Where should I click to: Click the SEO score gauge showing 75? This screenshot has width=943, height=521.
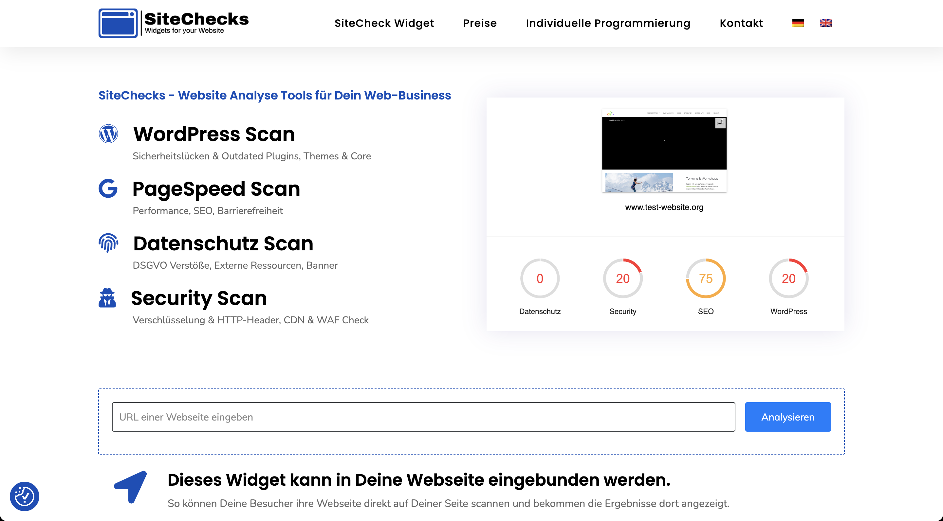706,278
